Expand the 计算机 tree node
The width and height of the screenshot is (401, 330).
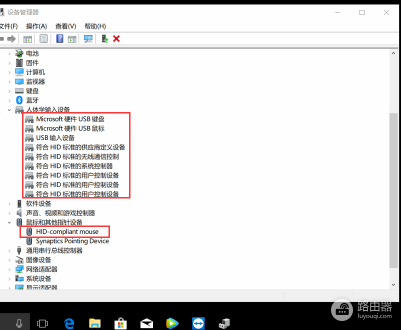[x=9, y=72]
